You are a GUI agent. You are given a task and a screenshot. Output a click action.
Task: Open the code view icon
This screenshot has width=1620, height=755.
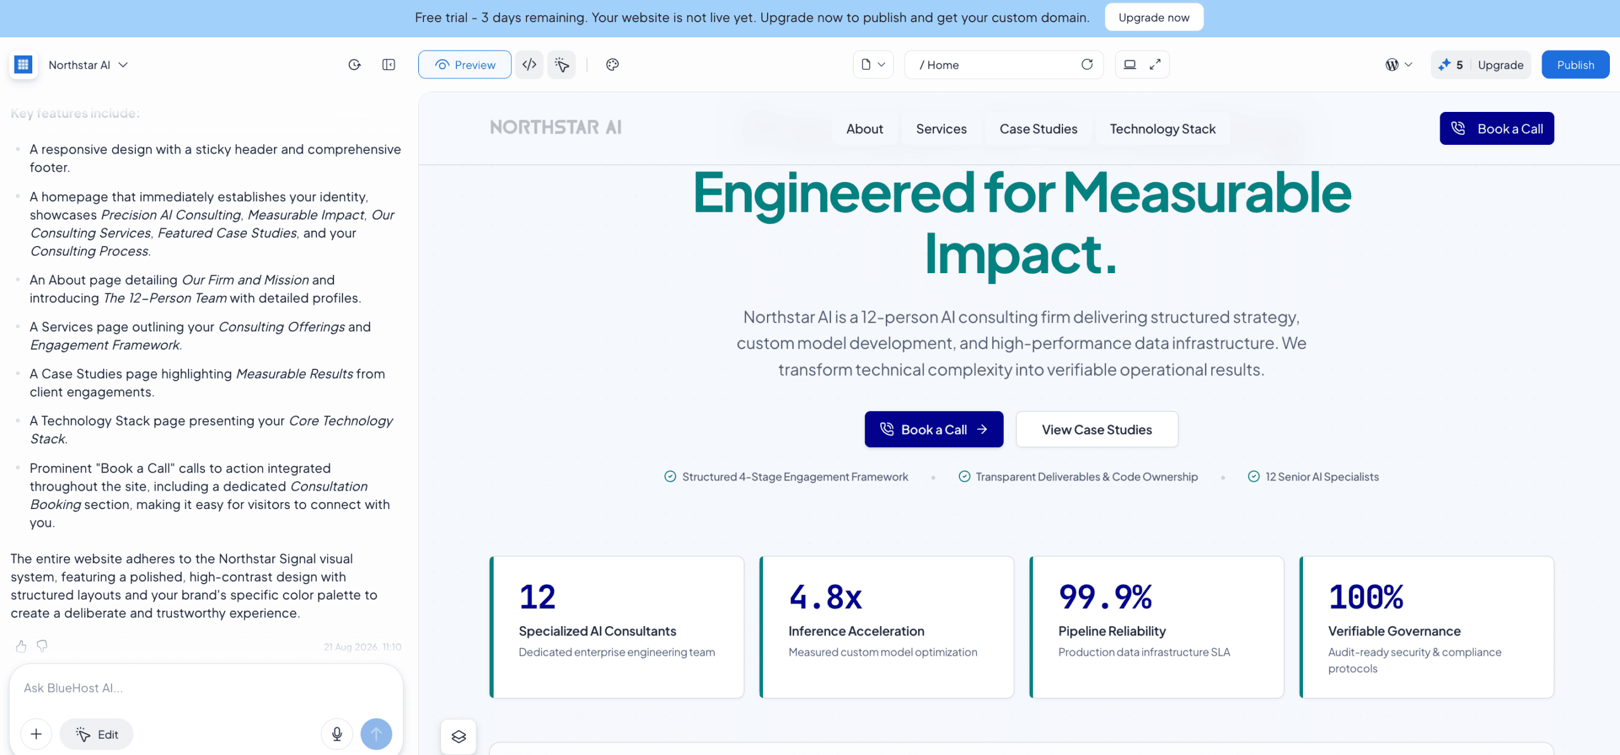(x=530, y=64)
